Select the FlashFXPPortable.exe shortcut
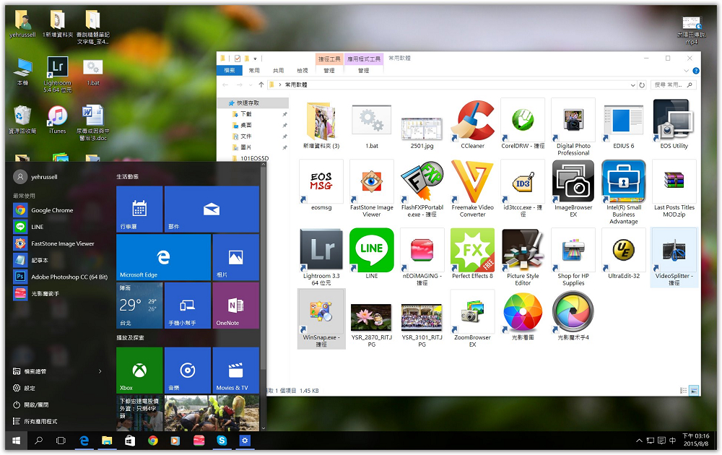This screenshot has width=722, height=455. [422, 188]
